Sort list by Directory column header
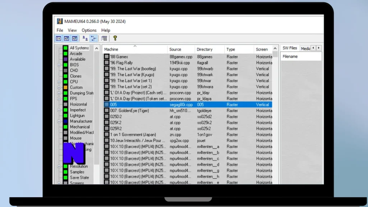Screen dimensions: 368x207 click(x=210, y=49)
